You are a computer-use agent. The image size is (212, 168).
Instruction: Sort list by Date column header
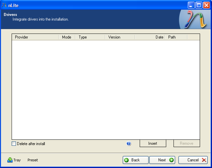pos(150,37)
